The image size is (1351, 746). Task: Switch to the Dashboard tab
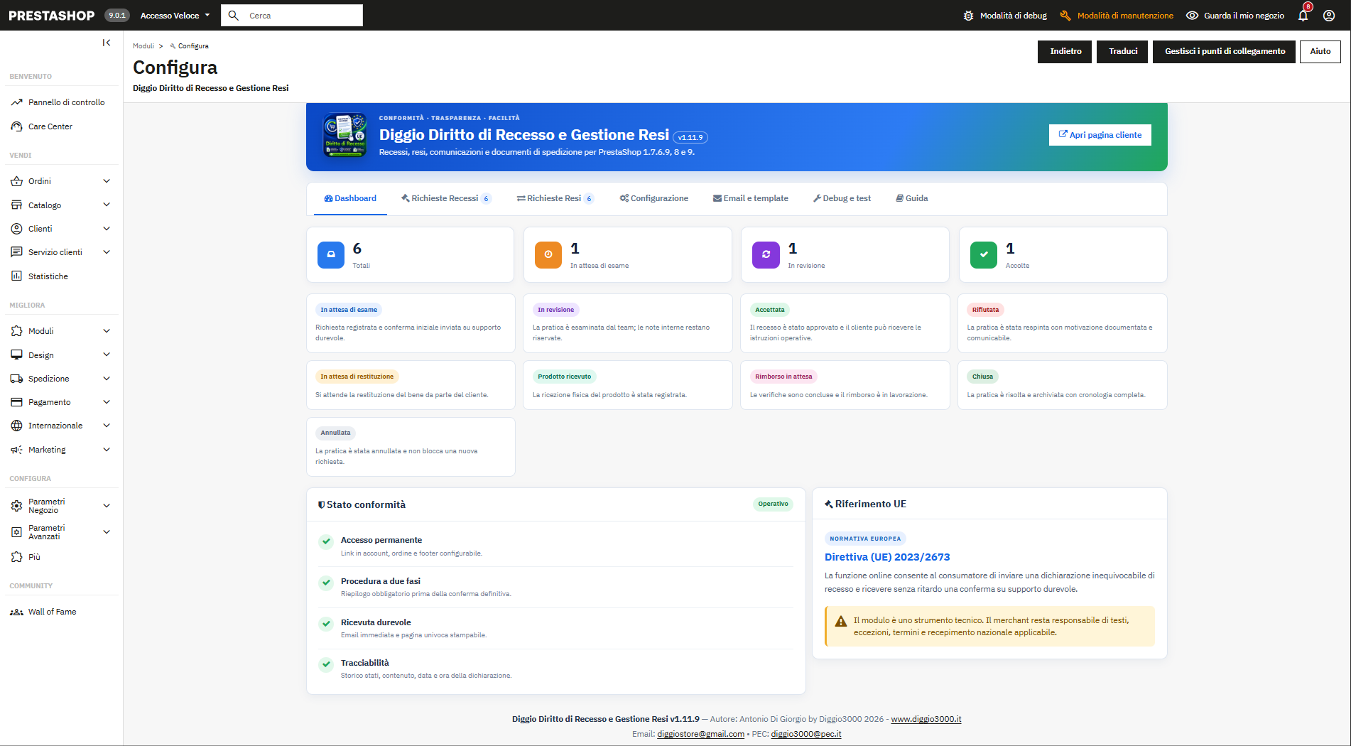(350, 198)
